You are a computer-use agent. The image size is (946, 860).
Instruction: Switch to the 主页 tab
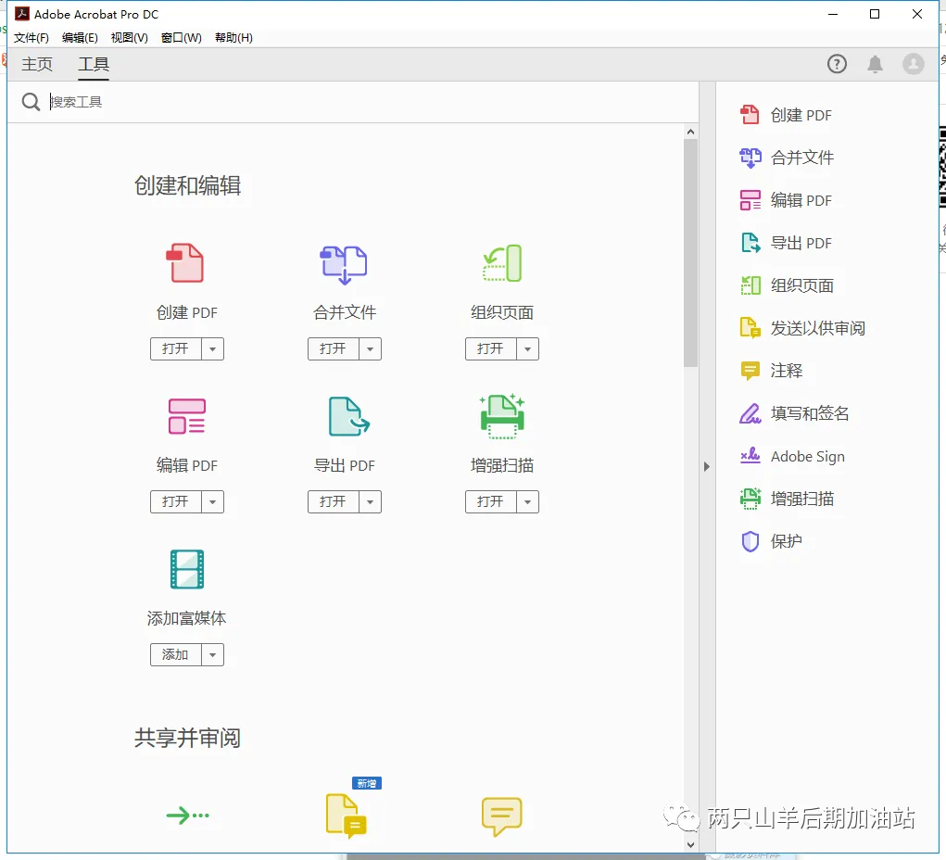point(37,64)
